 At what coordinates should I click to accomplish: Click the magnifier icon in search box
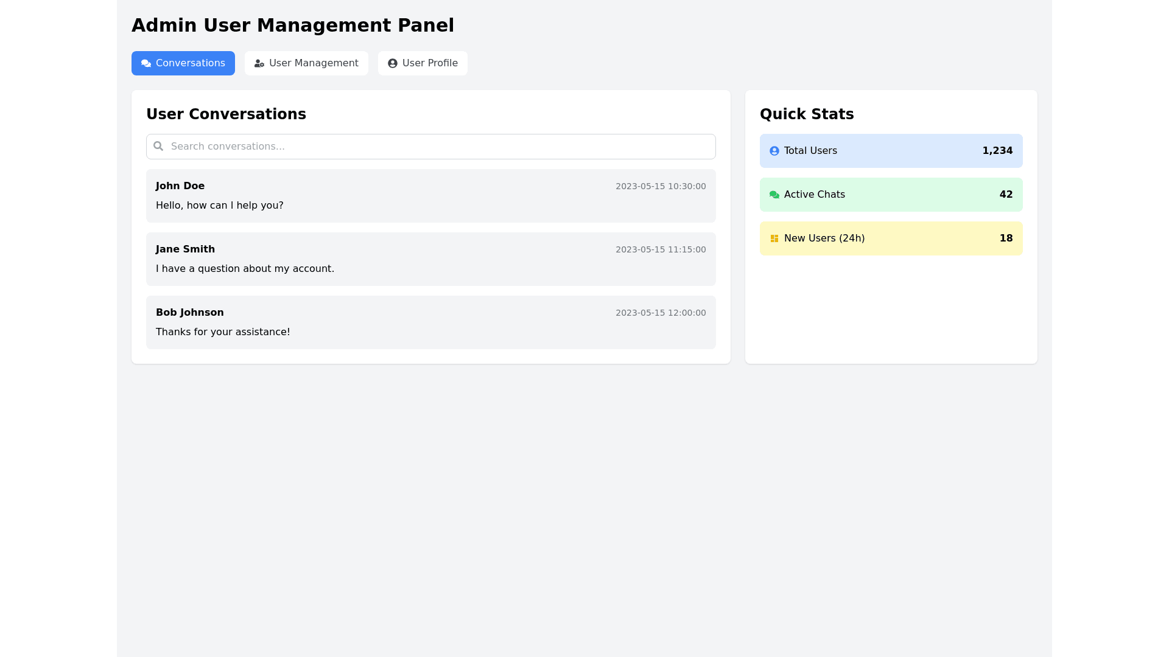point(158,146)
